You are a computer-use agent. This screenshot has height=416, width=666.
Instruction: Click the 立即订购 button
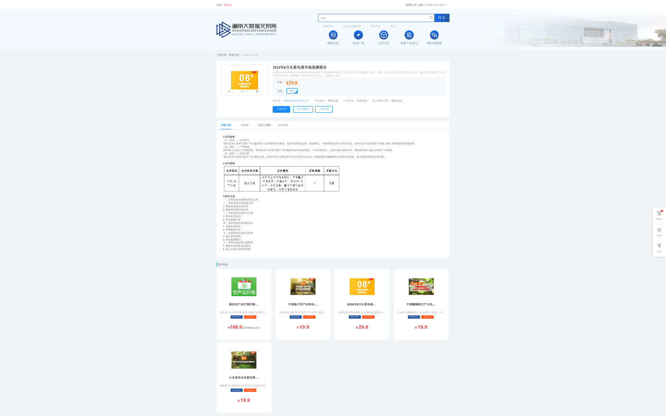tap(324, 109)
